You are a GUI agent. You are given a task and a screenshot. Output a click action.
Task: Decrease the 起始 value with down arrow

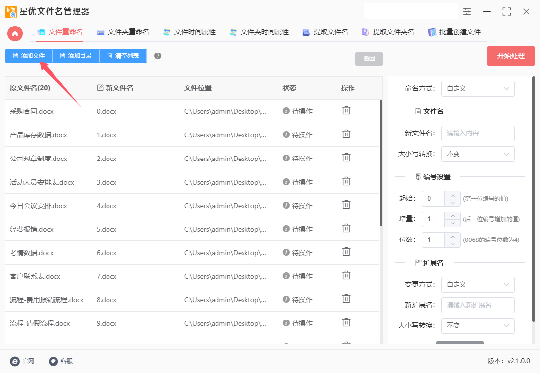(x=453, y=203)
